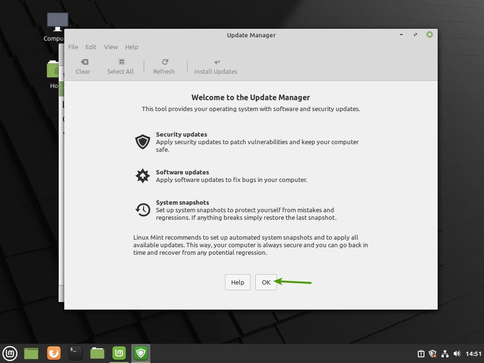Image resolution: width=484 pixels, height=363 pixels.
Task: Open the calendar from the clock
Action: pyautogui.click(x=473, y=354)
